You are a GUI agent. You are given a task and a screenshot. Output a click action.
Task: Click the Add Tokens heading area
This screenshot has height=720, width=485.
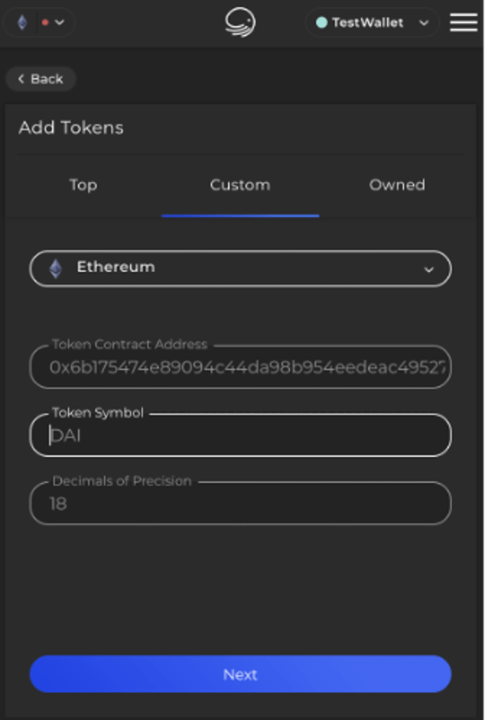point(71,128)
